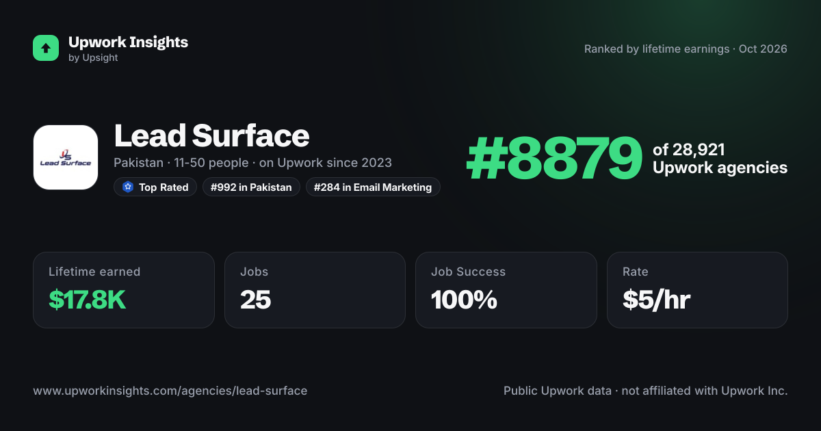Open the #284 in Email Marketing tag
Screen dimensions: 821x431
[x=373, y=187]
